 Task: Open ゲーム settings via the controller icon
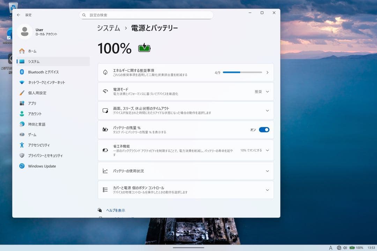[22, 135]
